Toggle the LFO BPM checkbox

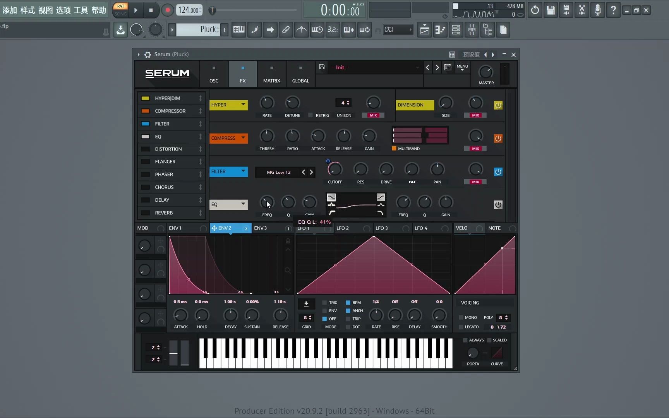[x=348, y=303]
